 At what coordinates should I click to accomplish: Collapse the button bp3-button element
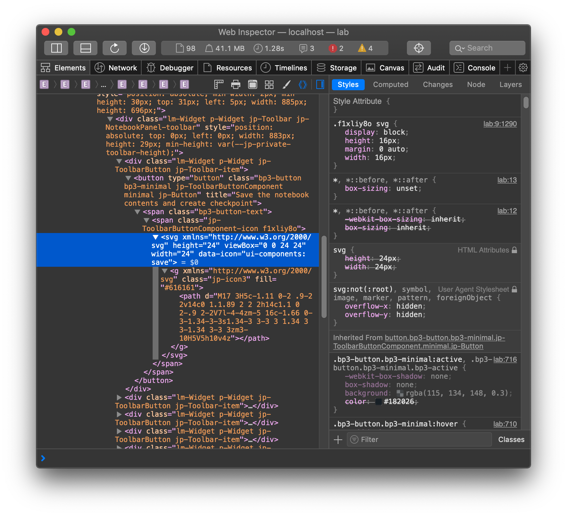pyautogui.click(x=128, y=178)
